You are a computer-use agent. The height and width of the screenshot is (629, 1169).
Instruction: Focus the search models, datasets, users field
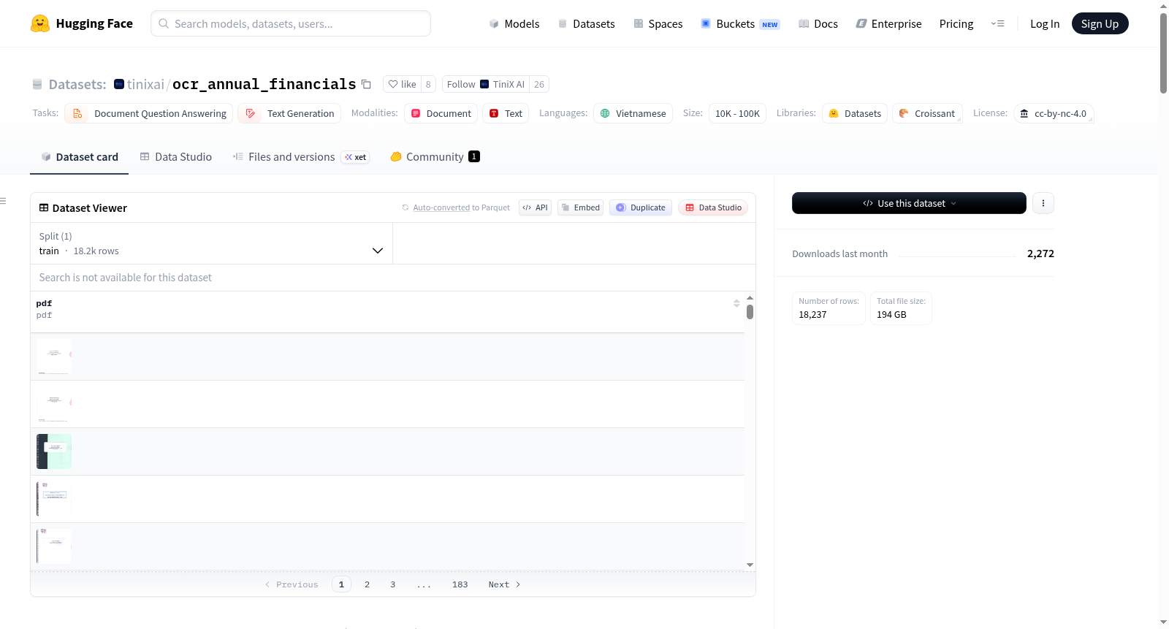(291, 23)
